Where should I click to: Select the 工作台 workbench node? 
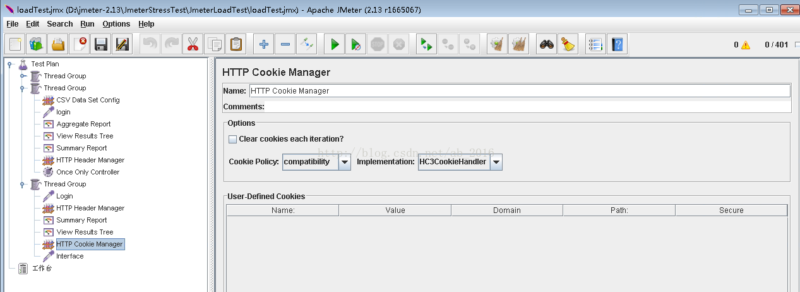[x=42, y=268]
